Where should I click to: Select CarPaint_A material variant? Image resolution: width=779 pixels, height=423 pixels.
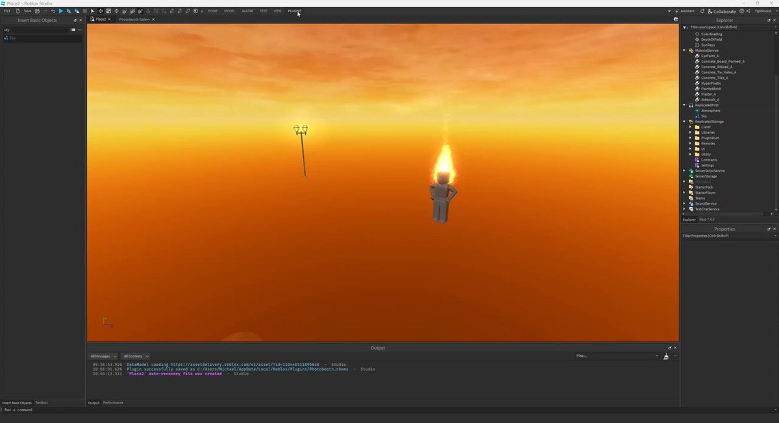coord(710,56)
